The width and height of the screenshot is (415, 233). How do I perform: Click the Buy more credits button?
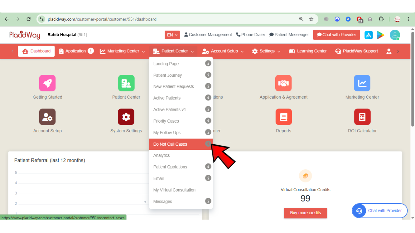[305, 213]
